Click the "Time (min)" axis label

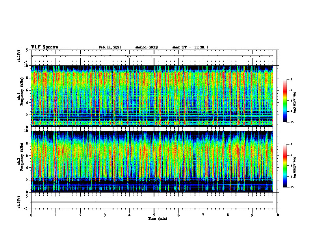click(158, 219)
